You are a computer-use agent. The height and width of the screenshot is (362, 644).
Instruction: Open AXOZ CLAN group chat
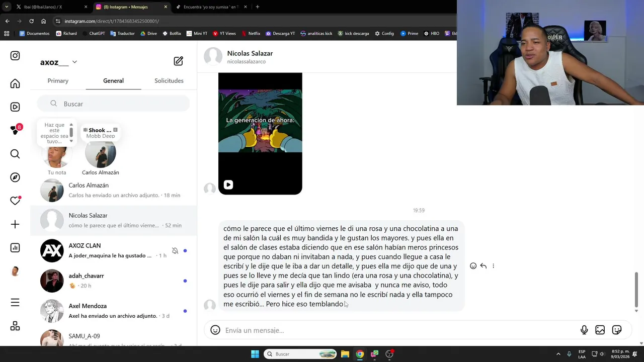coord(114,250)
